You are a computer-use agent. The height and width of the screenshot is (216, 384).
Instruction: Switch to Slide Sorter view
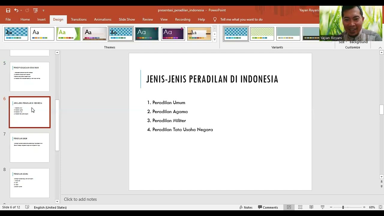click(x=300, y=207)
